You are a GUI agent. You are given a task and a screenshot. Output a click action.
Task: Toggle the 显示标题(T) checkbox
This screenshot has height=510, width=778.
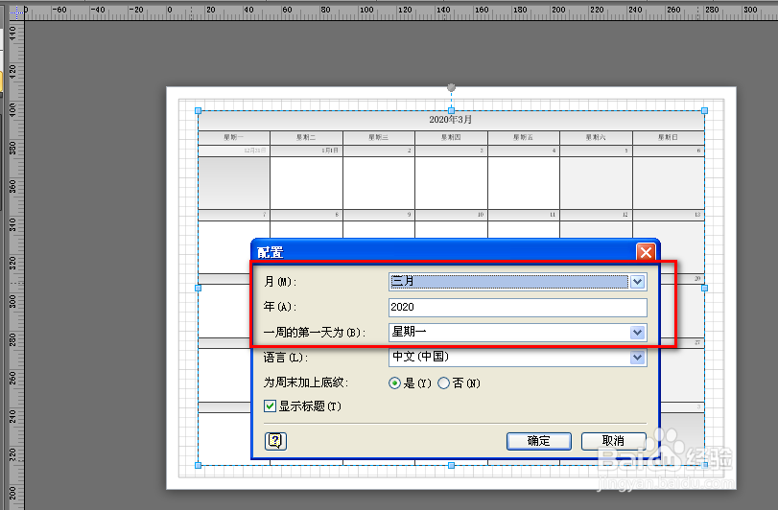[270, 406]
